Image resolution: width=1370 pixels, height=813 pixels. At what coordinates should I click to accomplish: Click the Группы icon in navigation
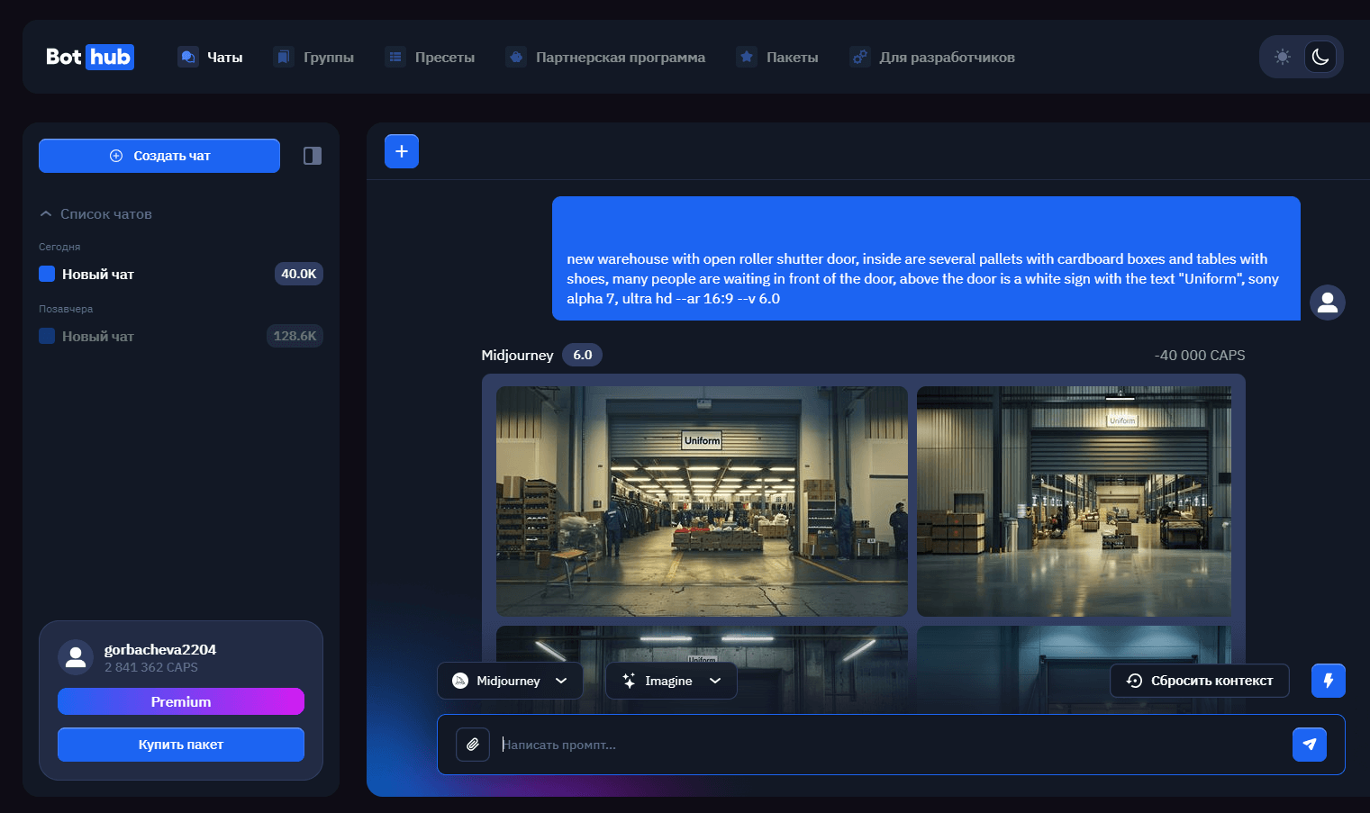point(283,57)
